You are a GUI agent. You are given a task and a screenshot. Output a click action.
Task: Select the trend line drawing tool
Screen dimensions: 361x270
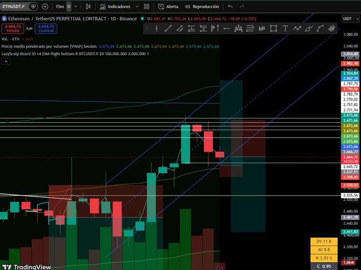click(x=168, y=29)
